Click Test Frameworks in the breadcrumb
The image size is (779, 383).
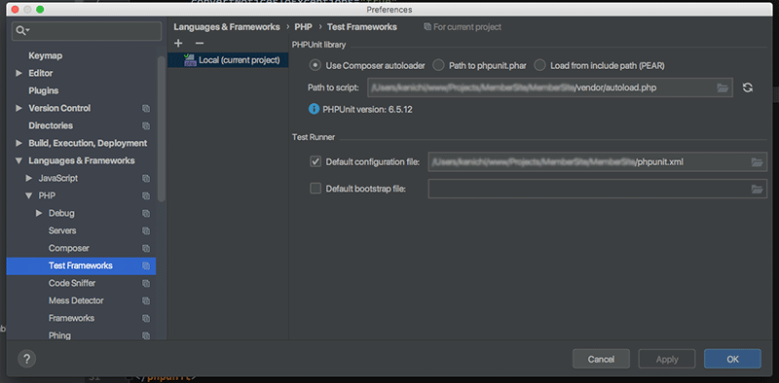pos(361,27)
